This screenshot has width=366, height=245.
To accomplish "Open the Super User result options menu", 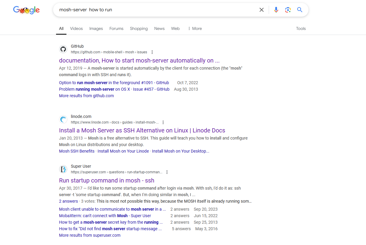I will (167, 172).
